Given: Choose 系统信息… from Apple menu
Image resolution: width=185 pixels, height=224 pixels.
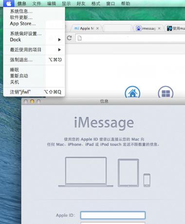Looking at the screenshot, I should click(34, 11).
